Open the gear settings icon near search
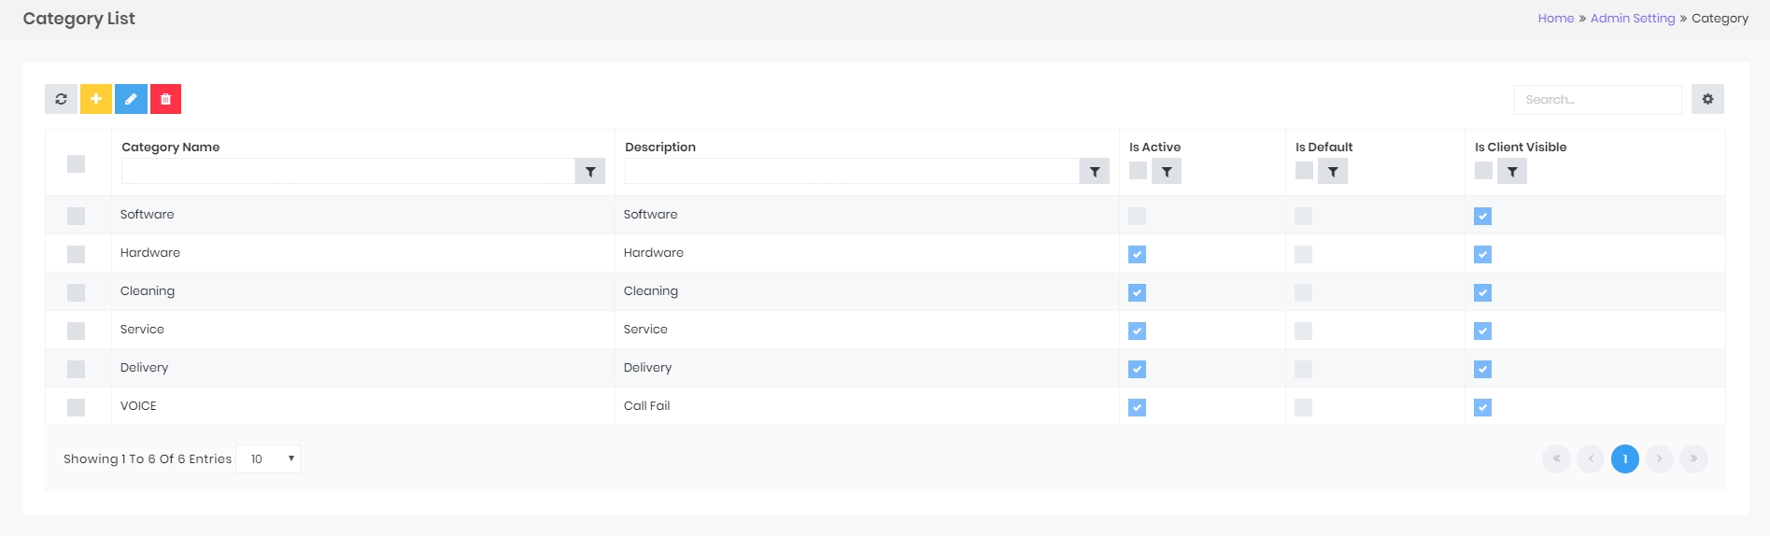 [1707, 99]
